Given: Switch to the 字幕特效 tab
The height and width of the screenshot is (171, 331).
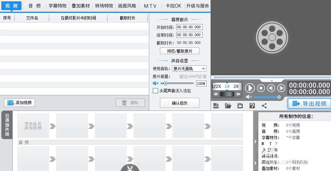Looking at the screenshot, I should coord(57,6).
